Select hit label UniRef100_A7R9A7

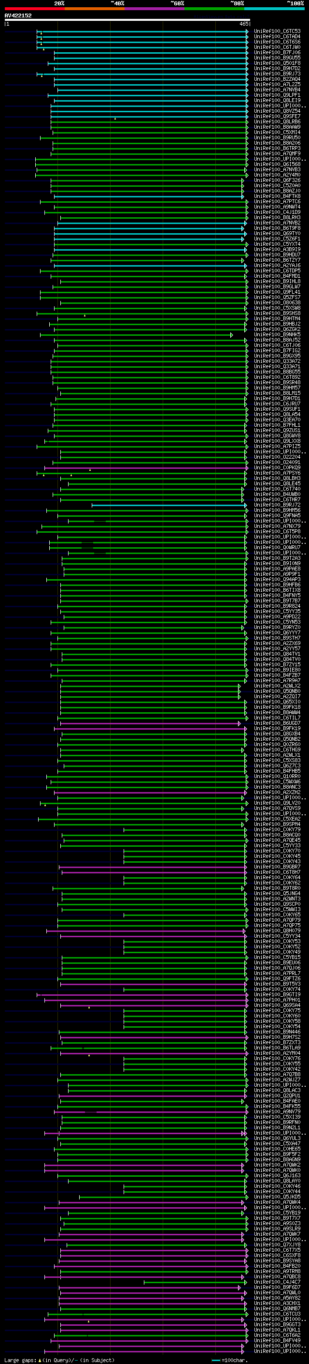[x=277, y=681]
